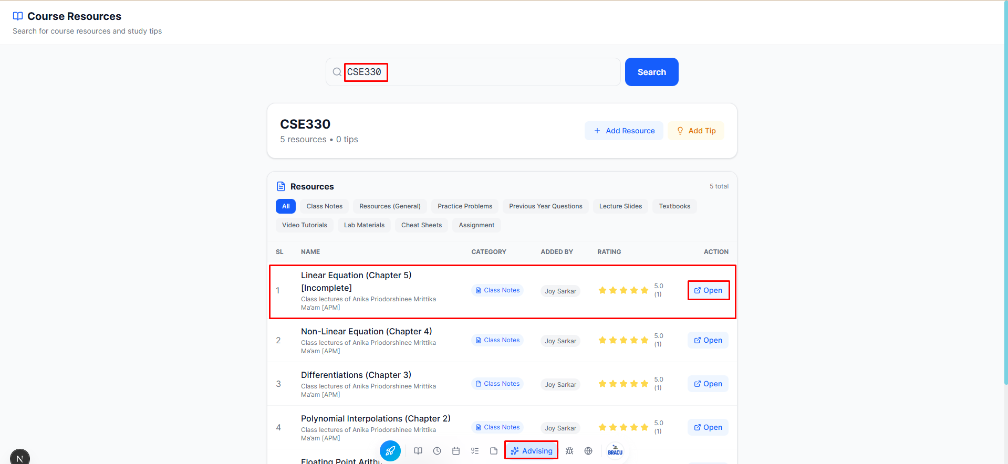
Task: Open Linear Equation (Chapter 5) resource
Action: (x=708, y=290)
